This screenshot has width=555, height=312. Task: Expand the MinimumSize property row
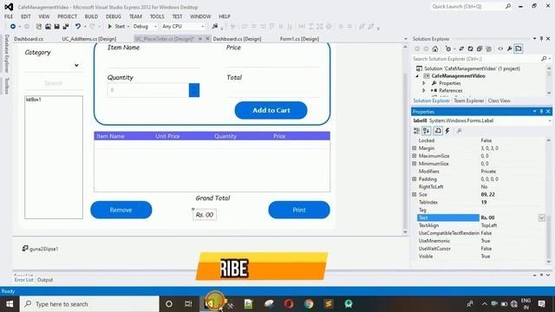point(415,164)
